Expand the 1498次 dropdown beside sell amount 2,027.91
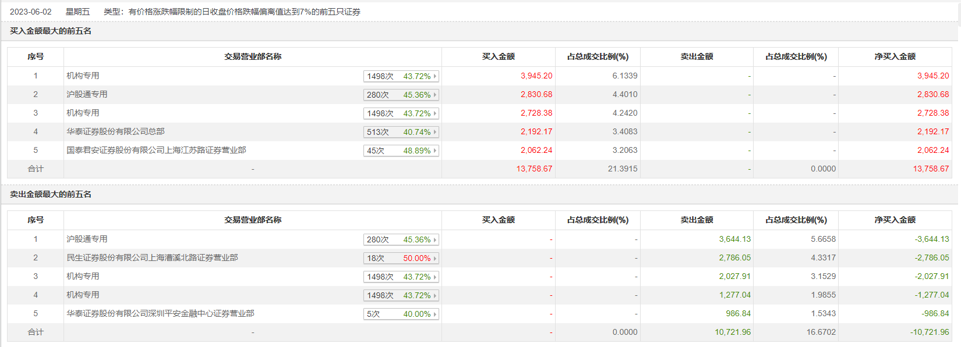 click(401, 277)
